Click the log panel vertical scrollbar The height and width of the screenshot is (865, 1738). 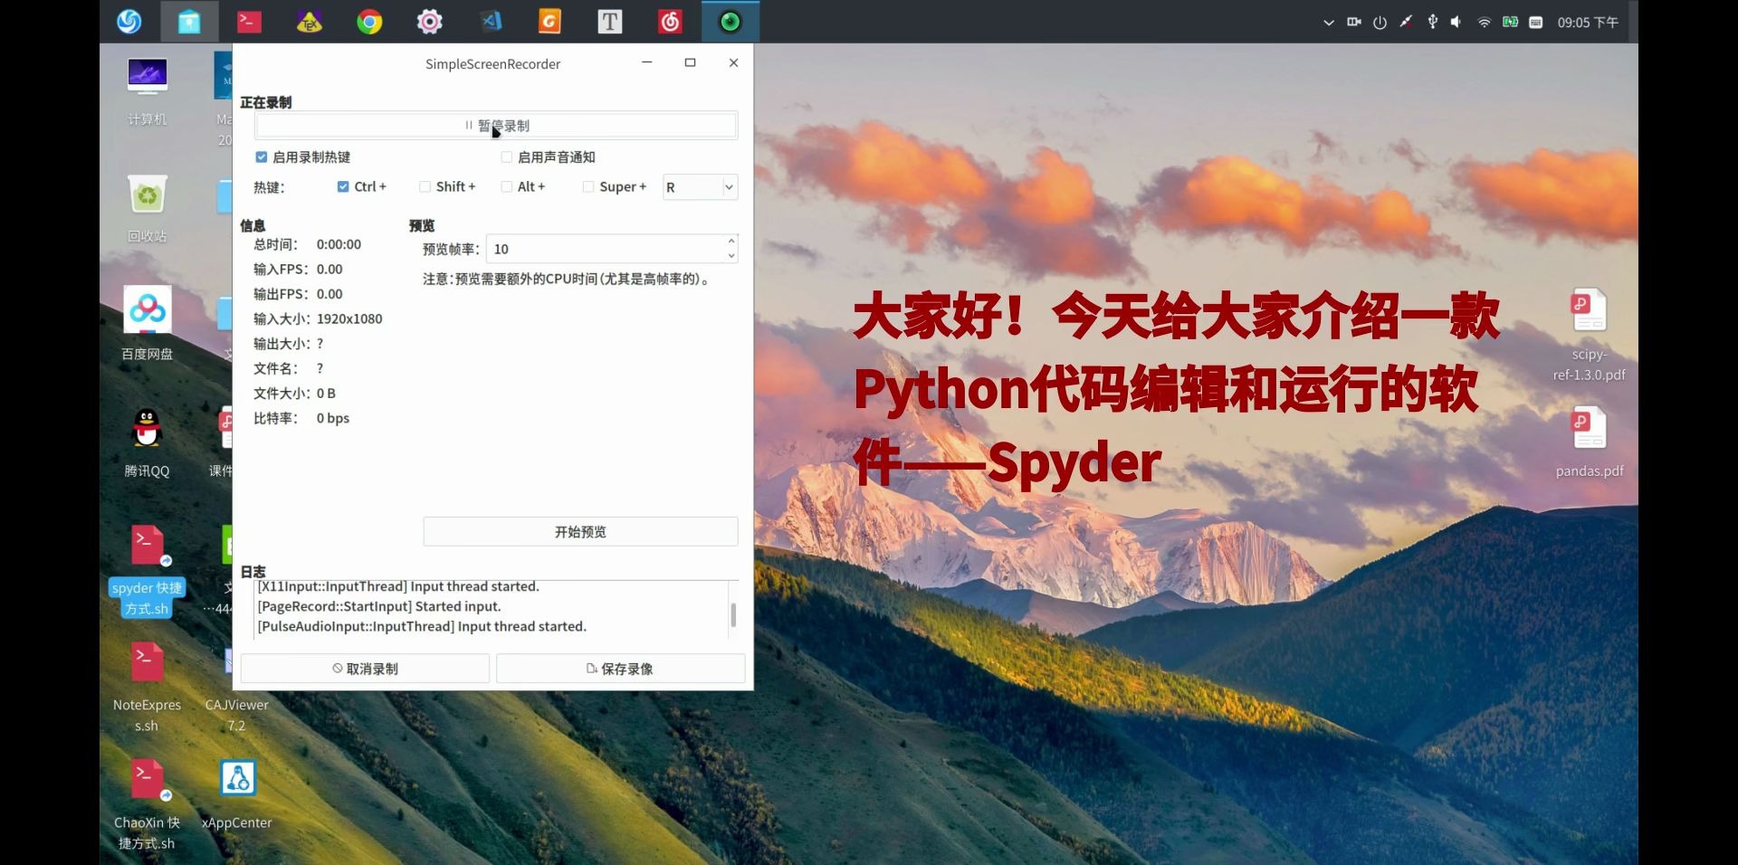[733, 614]
